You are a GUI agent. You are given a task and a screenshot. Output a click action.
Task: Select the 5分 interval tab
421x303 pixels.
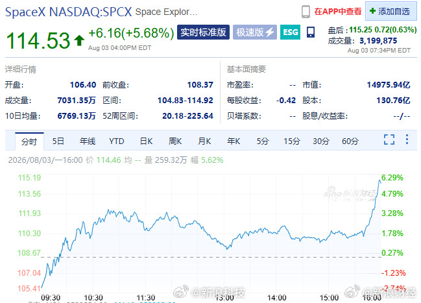click(263, 141)
